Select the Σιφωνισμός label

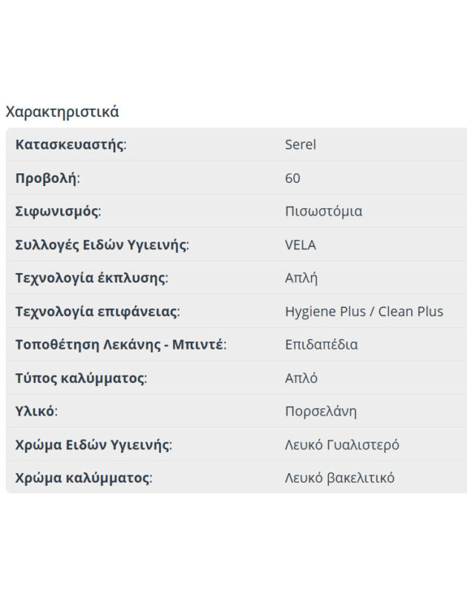point(58,211)
